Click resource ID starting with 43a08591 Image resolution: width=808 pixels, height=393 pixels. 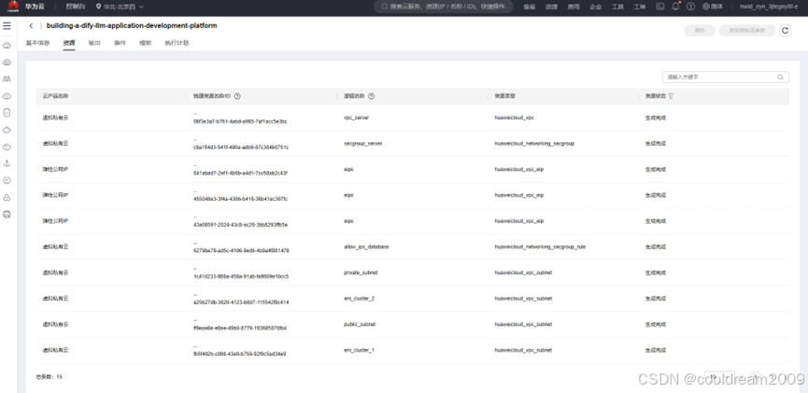click(240, 225)
